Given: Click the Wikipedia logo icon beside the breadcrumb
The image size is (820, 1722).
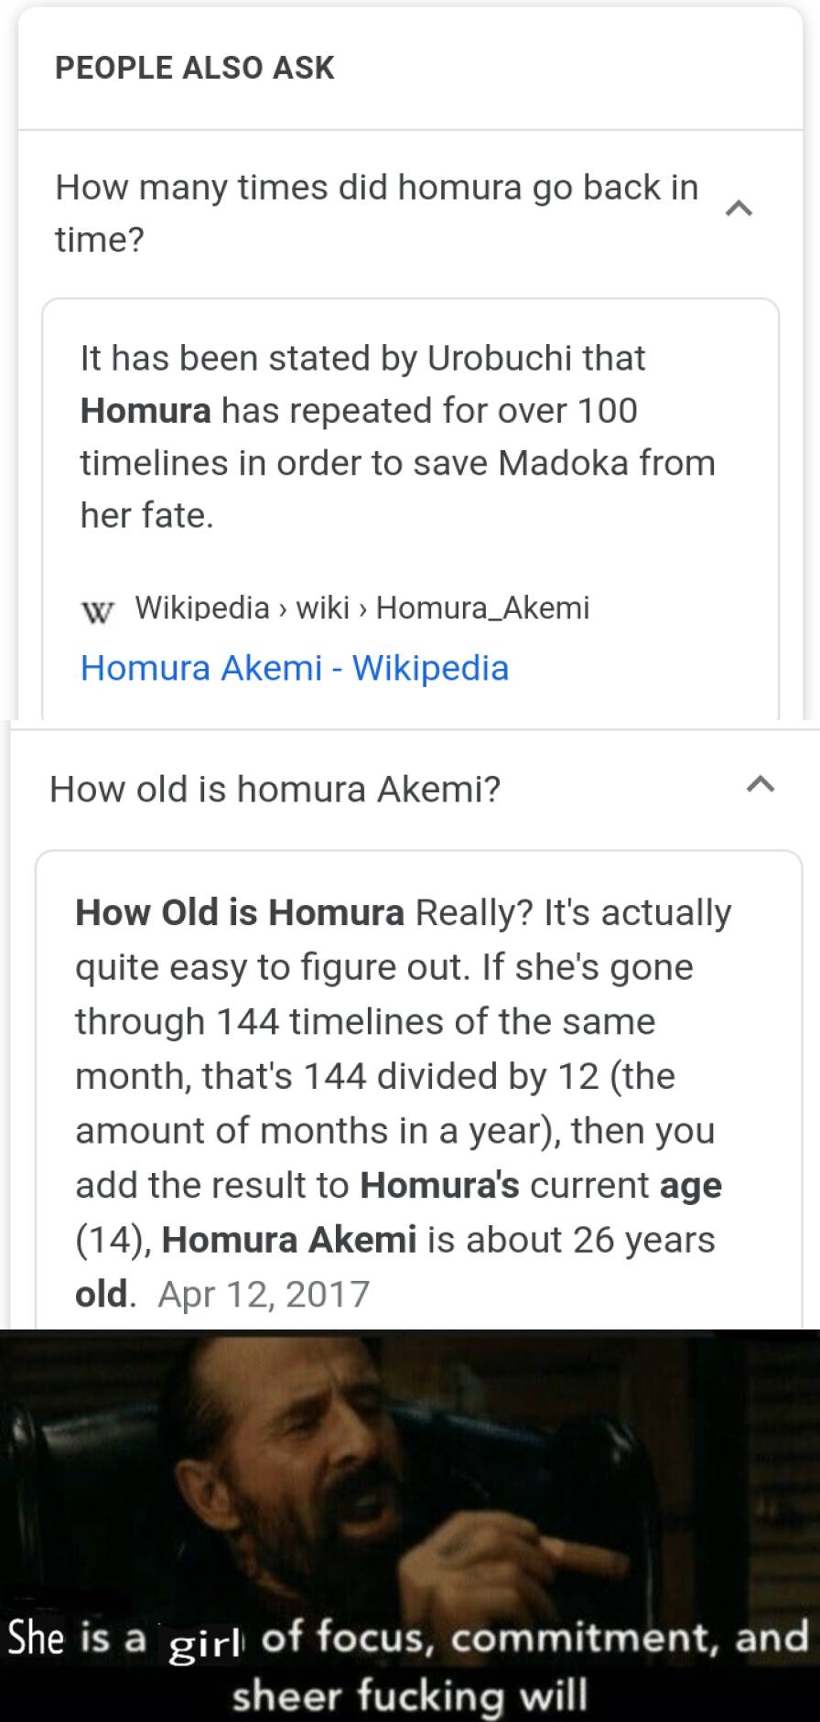Looking at the screenshot, I should point(98,608).
